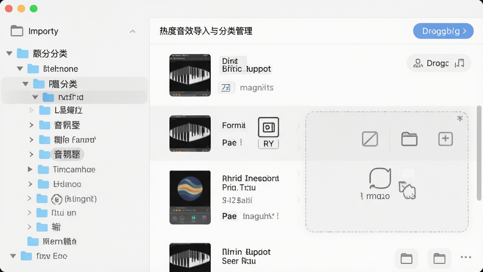Click the Drogc pill button
Screen dimensions: 483x272
(x=439, y=63)
